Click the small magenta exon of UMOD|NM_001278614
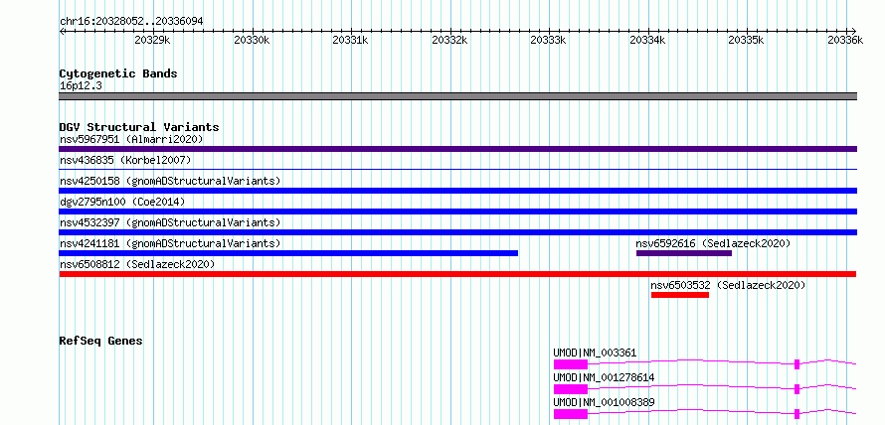The image size is (885, 425). [796, 389]
